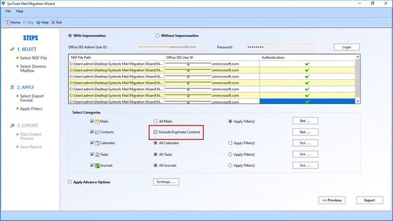Select the Save Report step
This screenshot has width=393, height=221.
click(x=31, y=147)
